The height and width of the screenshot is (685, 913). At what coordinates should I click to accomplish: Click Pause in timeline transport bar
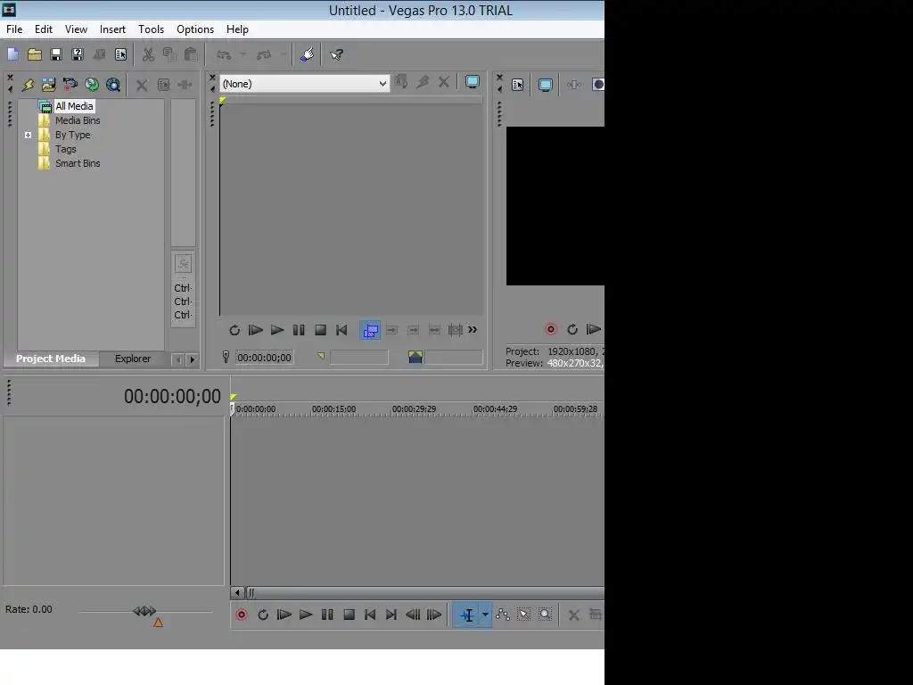pos(327,615)
